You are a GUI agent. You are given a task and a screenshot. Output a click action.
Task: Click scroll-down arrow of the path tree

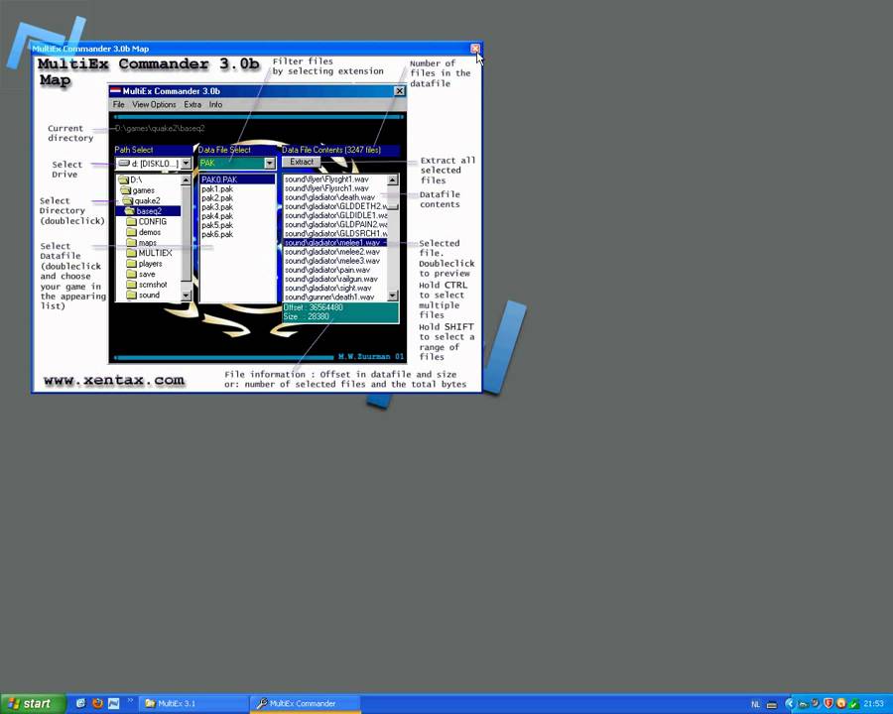coord(186,296)
